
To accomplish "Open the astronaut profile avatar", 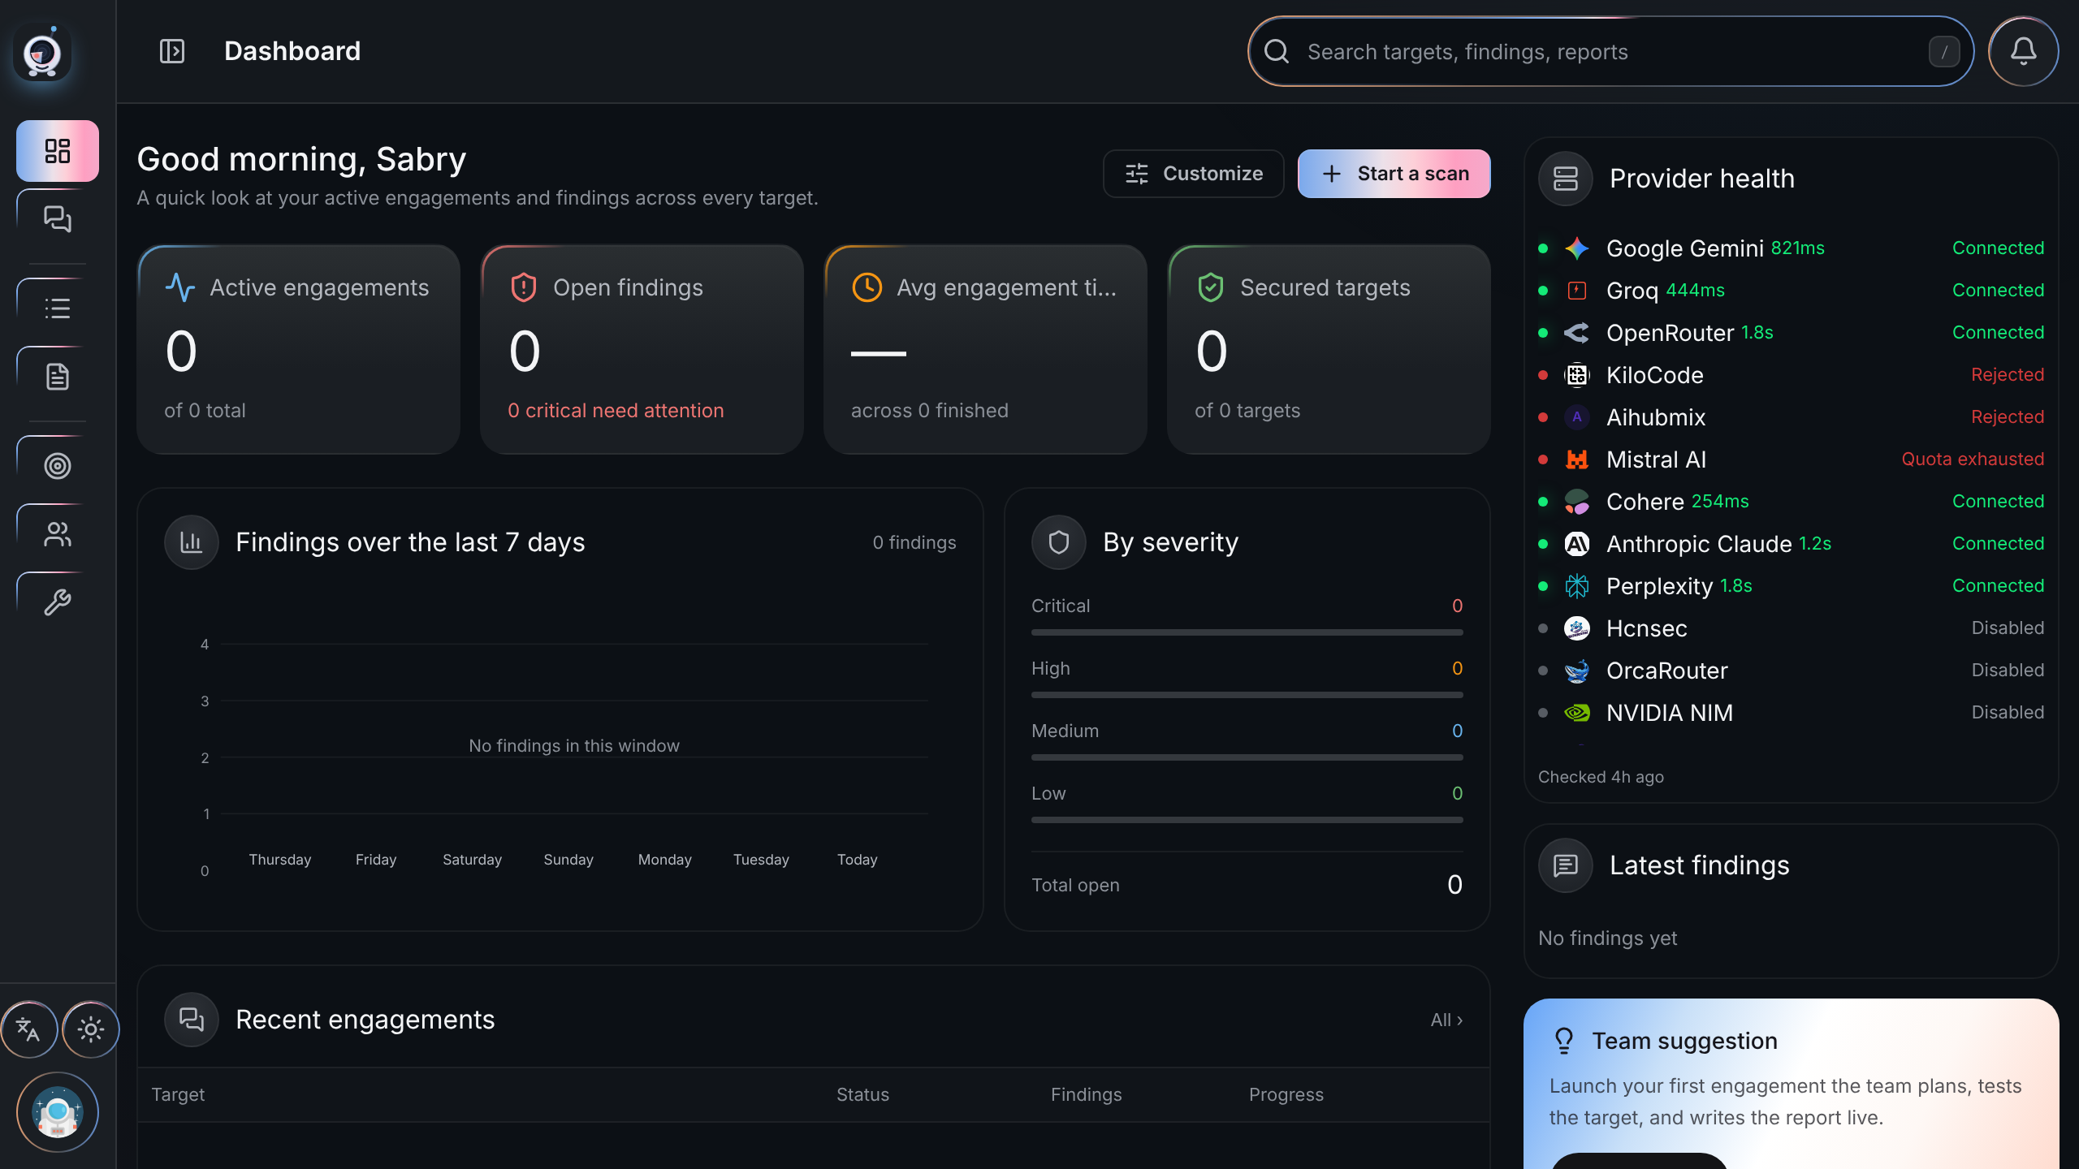I will [58, 1112].
